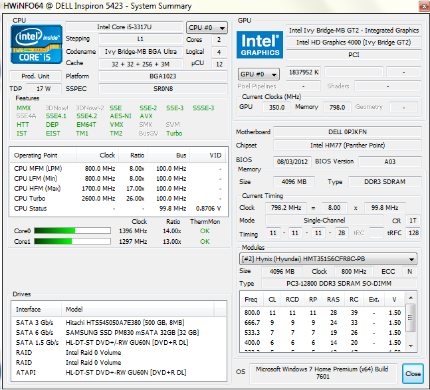Click the Chipset field Intel HM77
The width and height of the screenshot is (430, 390).
[348, 145]
